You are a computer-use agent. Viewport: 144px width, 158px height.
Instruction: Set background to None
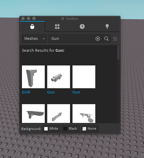(x=90, y=129)
